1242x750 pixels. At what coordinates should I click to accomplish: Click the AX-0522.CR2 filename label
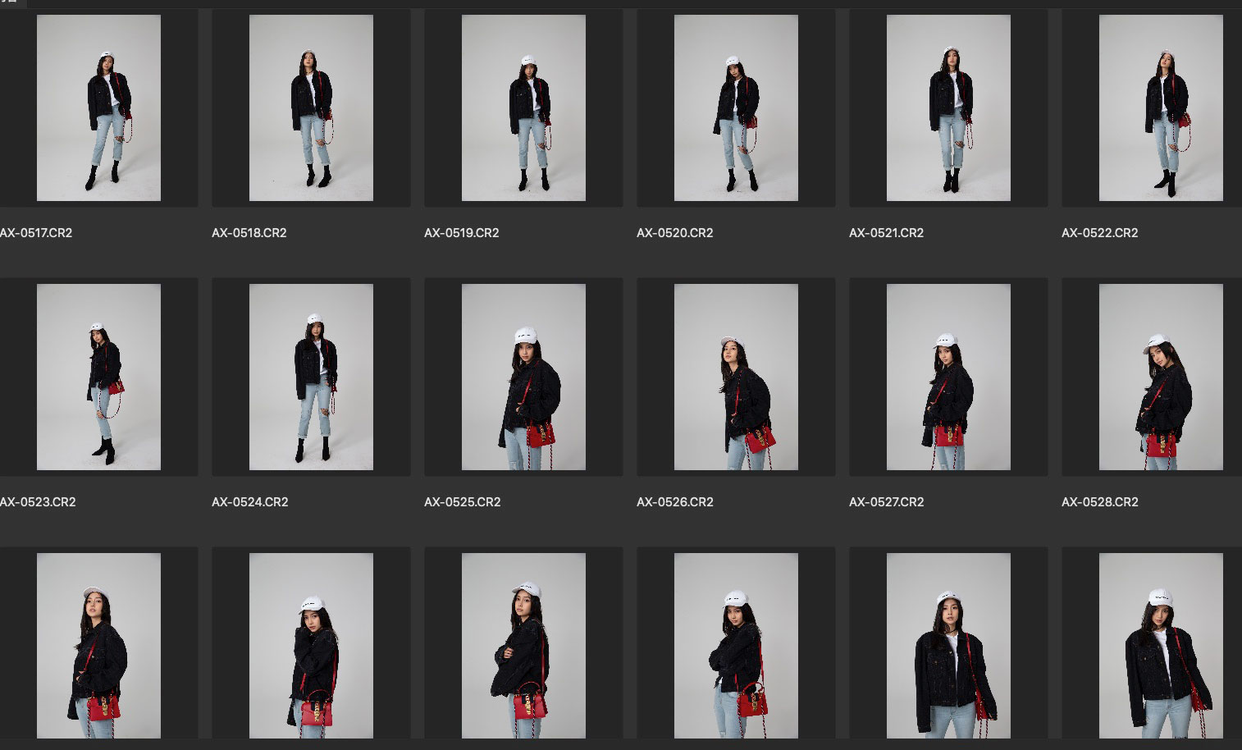point(1099,233)
